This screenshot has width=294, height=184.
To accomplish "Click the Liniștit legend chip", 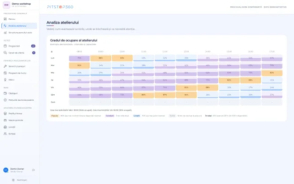I will 136,116.
